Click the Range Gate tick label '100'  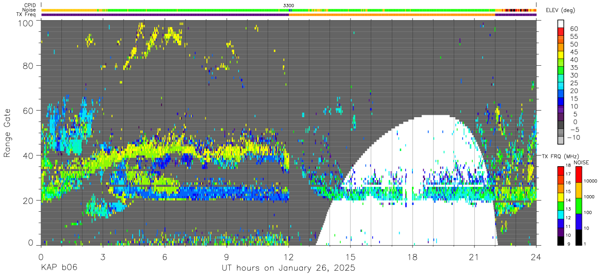point(25,23)
